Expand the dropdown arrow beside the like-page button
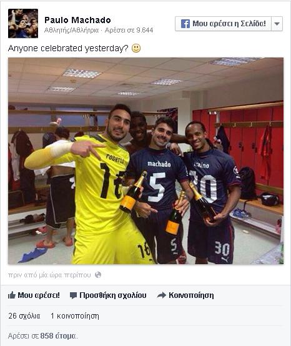291x346 pixels. click(277, 24)
